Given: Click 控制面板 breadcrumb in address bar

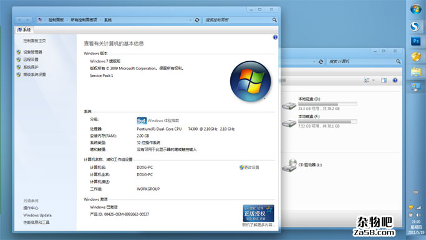Looking at the screenshot, I should [56, 20].
